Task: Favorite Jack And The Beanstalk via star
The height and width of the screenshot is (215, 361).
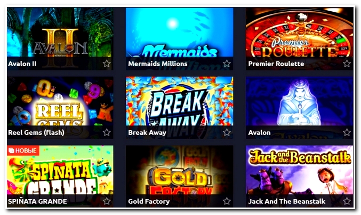Action: point(347,201)
